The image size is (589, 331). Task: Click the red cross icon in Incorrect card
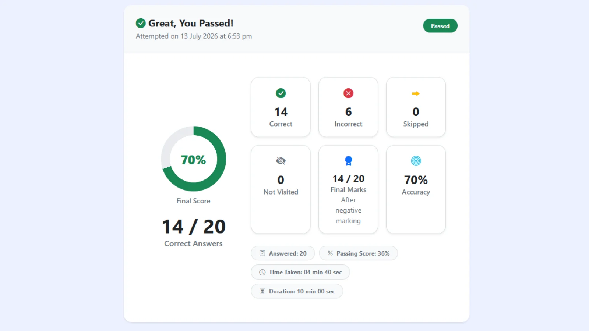[x=348, y=93]
